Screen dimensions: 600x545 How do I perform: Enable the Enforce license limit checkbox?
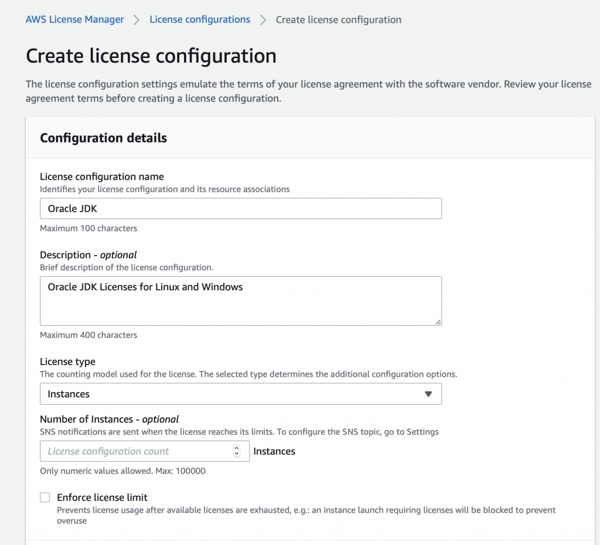click(45, 497)
